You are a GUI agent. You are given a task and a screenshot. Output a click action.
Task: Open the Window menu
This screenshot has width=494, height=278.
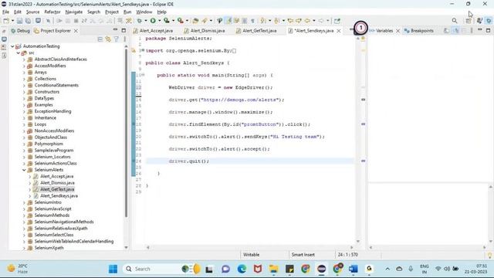tap(144, 12)
